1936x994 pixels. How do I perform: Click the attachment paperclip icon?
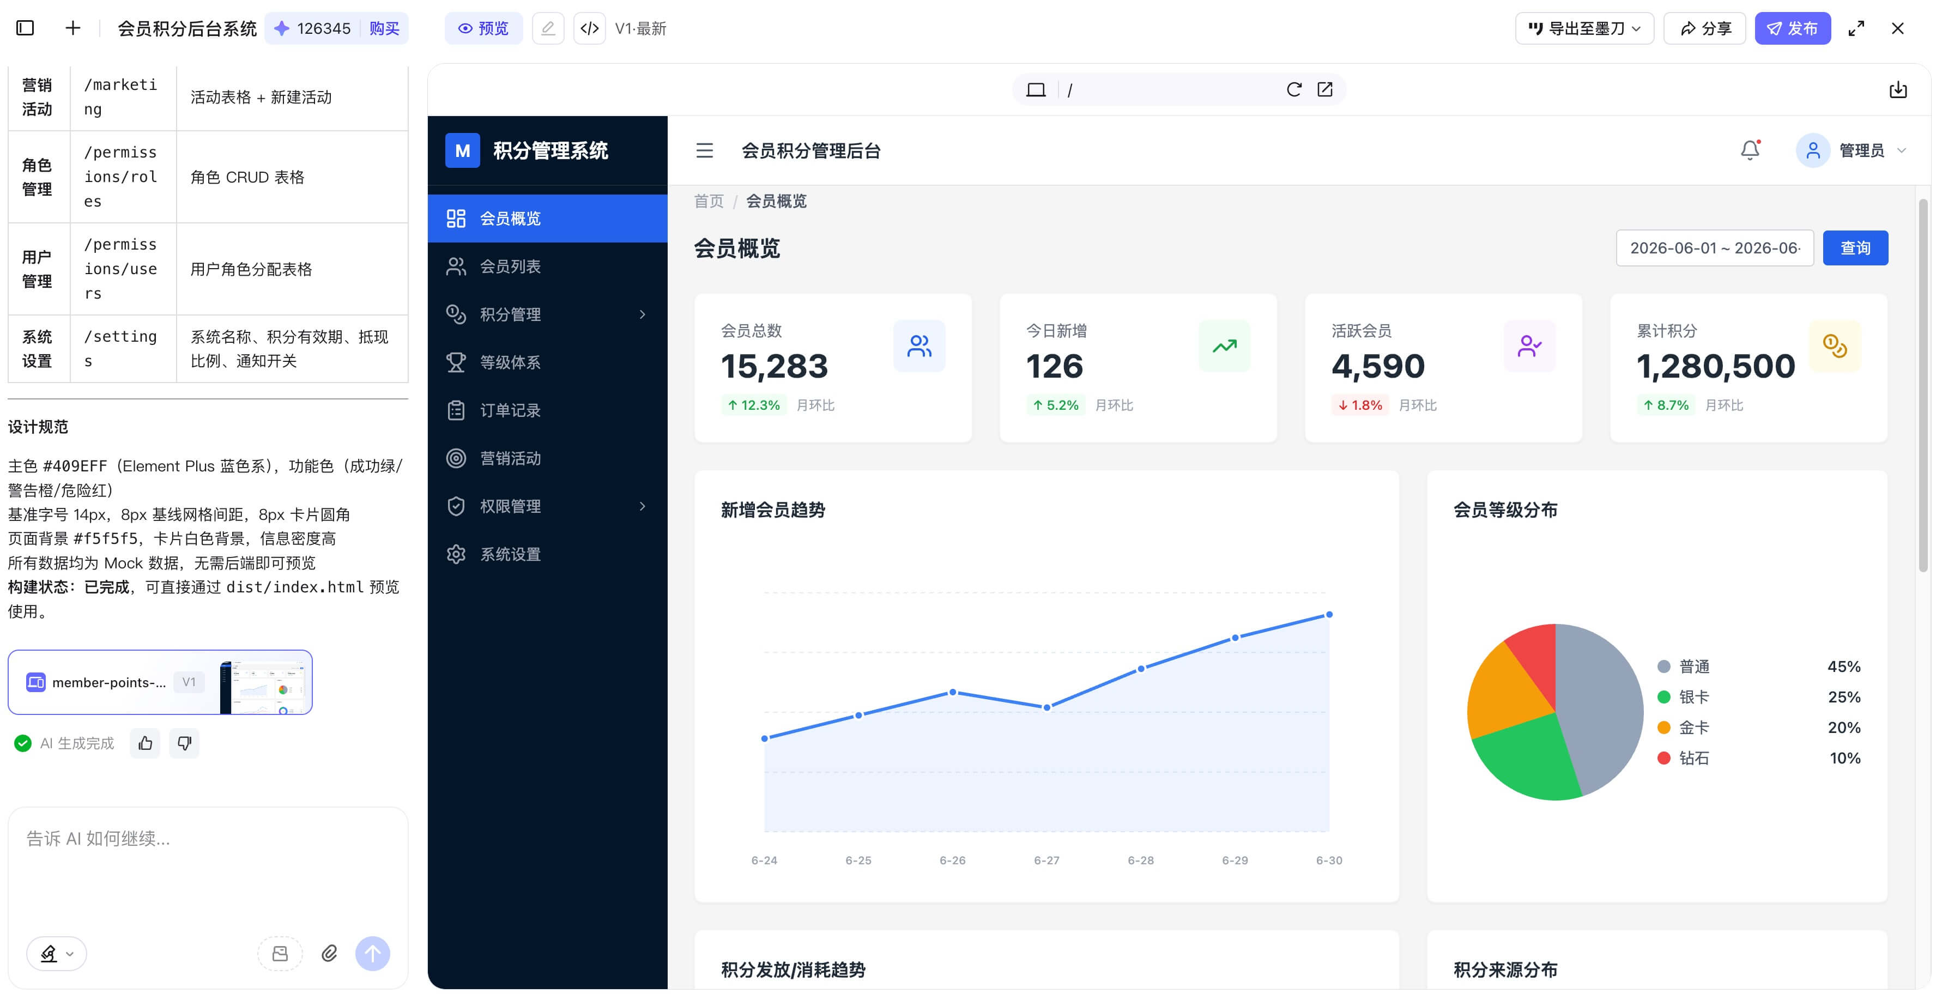point(329,954)
